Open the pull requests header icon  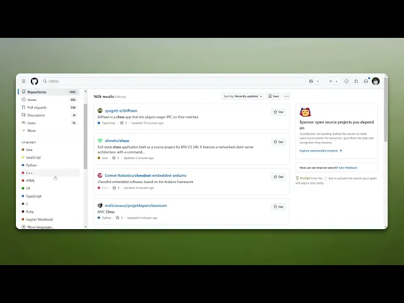[x=356, y=81]
